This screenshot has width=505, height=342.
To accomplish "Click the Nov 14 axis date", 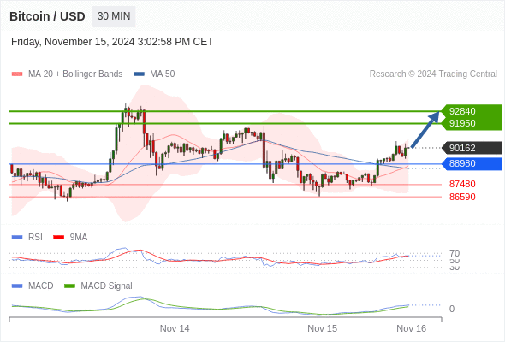I will pyautogui.click(x=175, y=328).
